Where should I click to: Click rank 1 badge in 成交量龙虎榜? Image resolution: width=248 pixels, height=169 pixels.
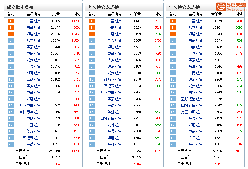click(10, 21)
